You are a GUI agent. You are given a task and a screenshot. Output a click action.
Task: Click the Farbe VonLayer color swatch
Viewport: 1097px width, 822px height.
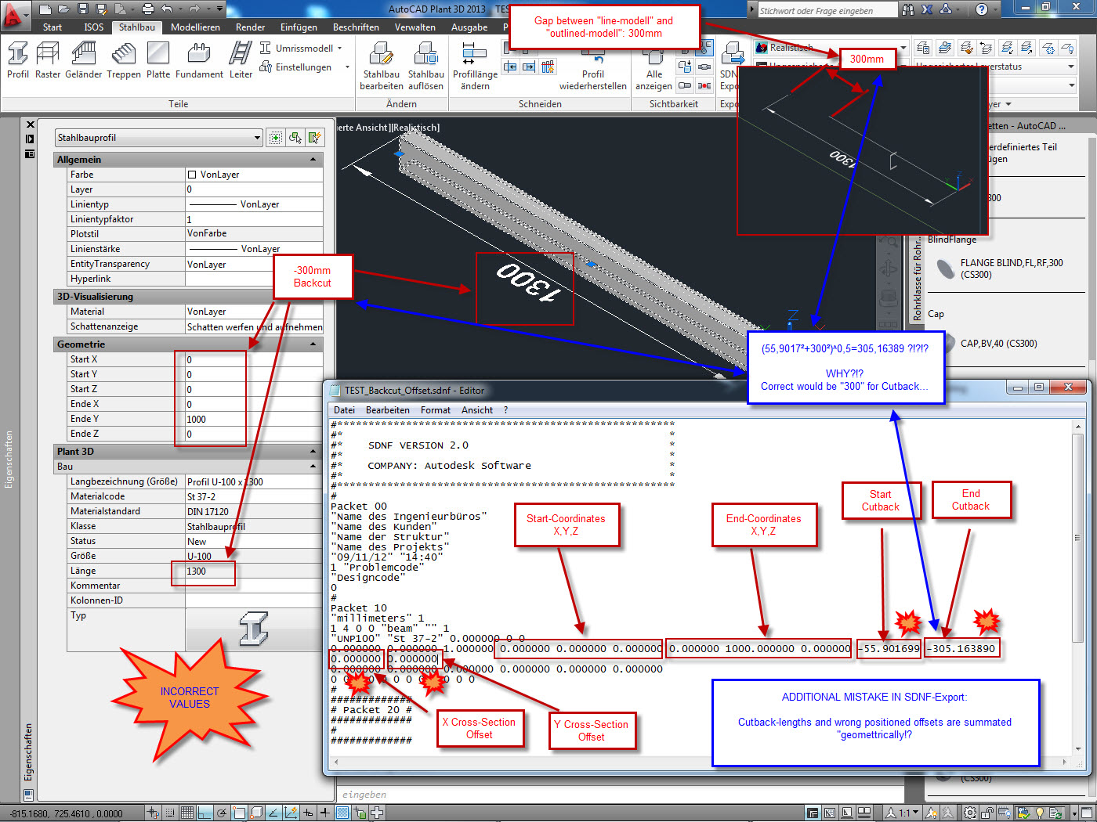tap(192, 175)
